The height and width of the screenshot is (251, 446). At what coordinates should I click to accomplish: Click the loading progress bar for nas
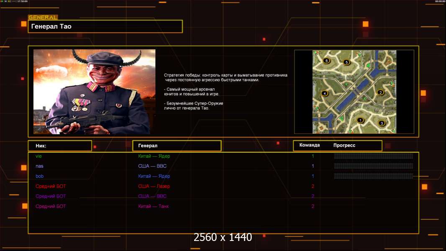pyautogui.click(x=374, y=166)
